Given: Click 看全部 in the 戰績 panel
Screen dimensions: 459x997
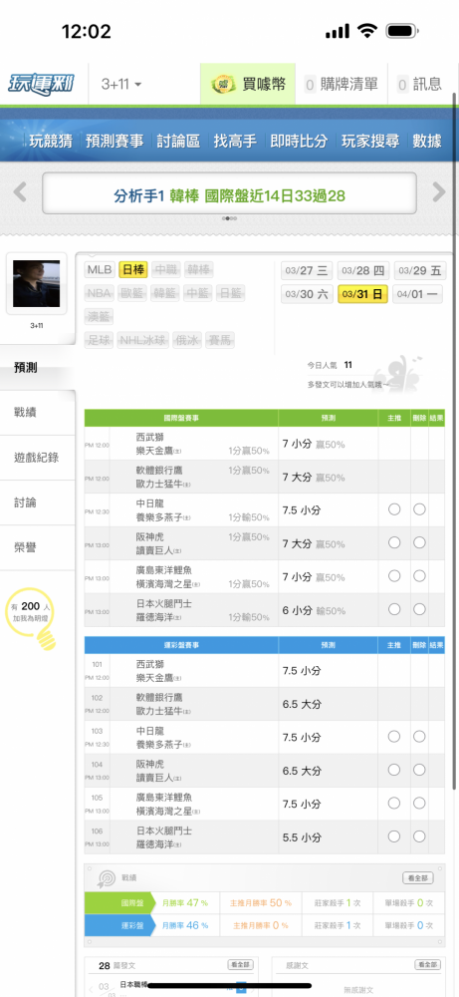Looking at the screenshot, I should point(418,878).
